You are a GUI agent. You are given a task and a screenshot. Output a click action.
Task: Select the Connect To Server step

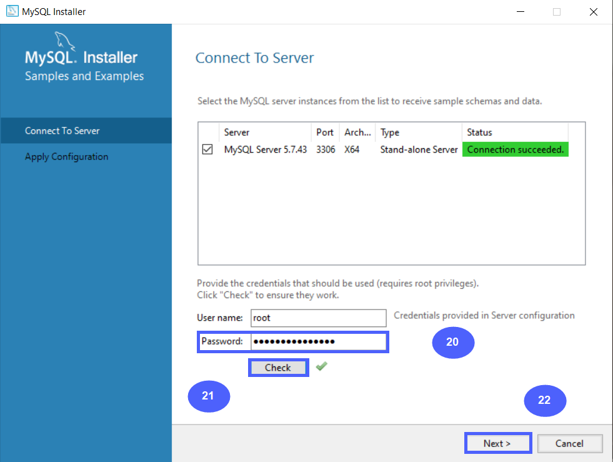[62, 131]
